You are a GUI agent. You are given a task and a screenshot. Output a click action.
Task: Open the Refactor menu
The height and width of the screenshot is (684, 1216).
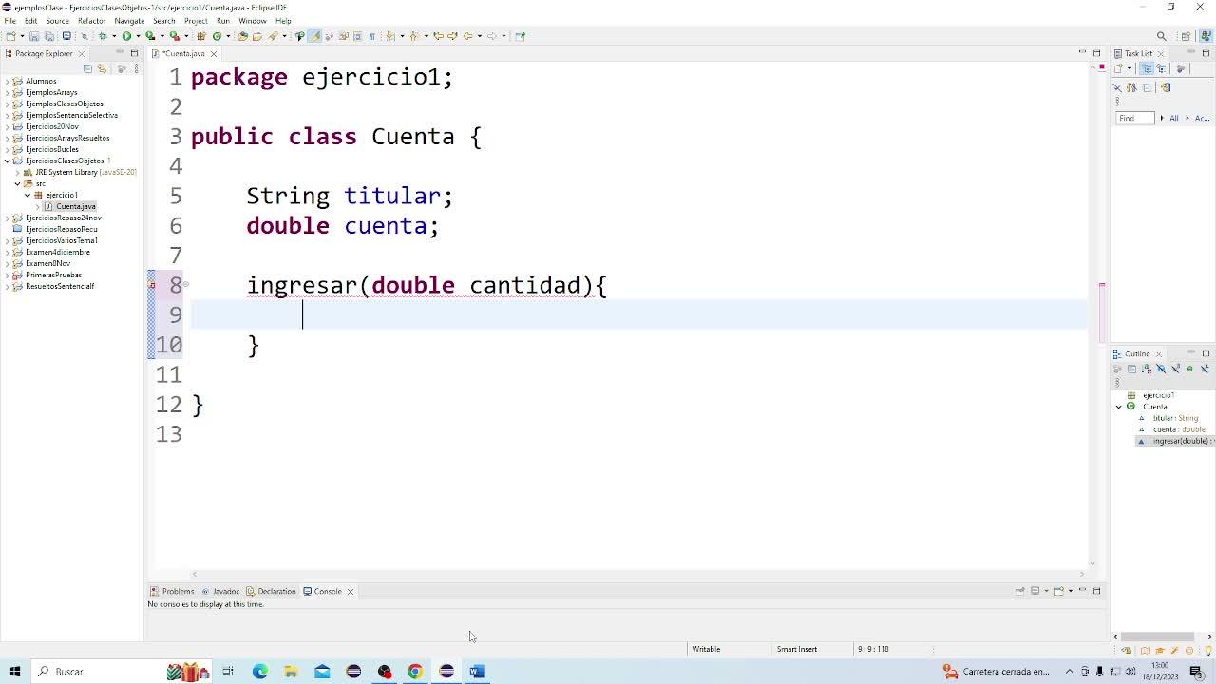tap(92, 21)
